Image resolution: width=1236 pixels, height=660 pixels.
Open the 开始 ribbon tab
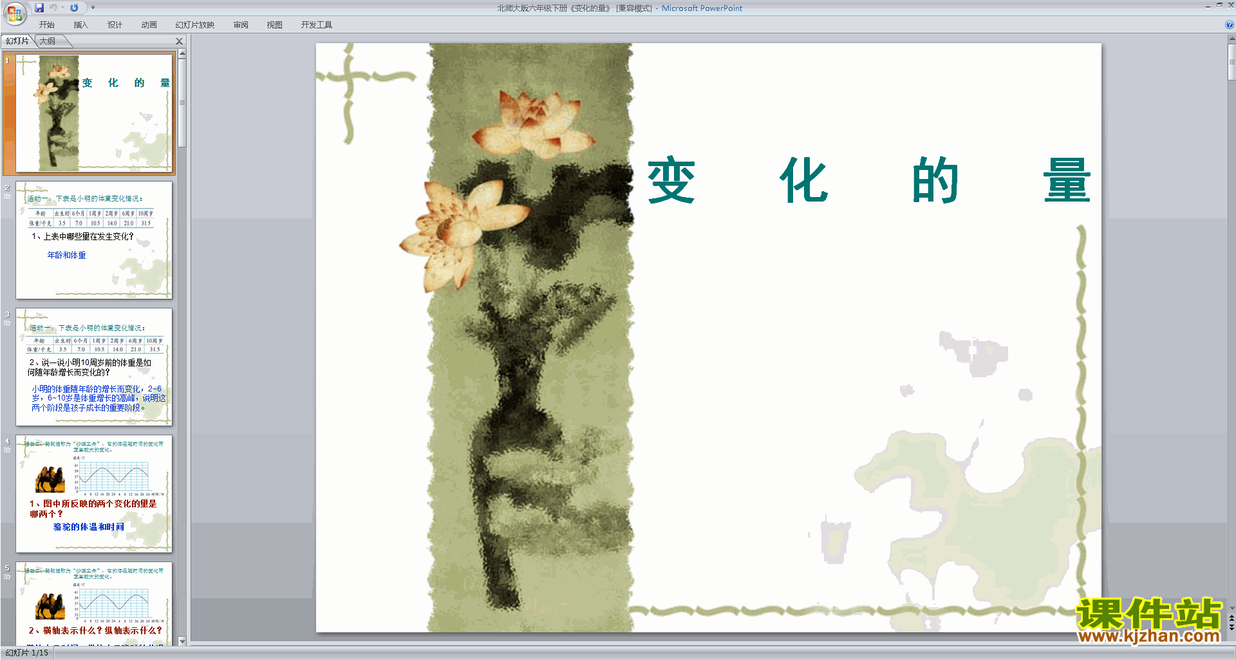(x=47, y=25)
